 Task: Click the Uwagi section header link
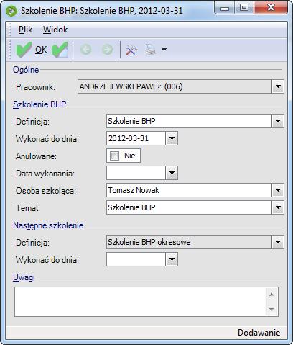point(24,277)
